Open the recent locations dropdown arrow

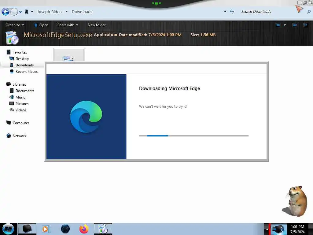point(20,12)
